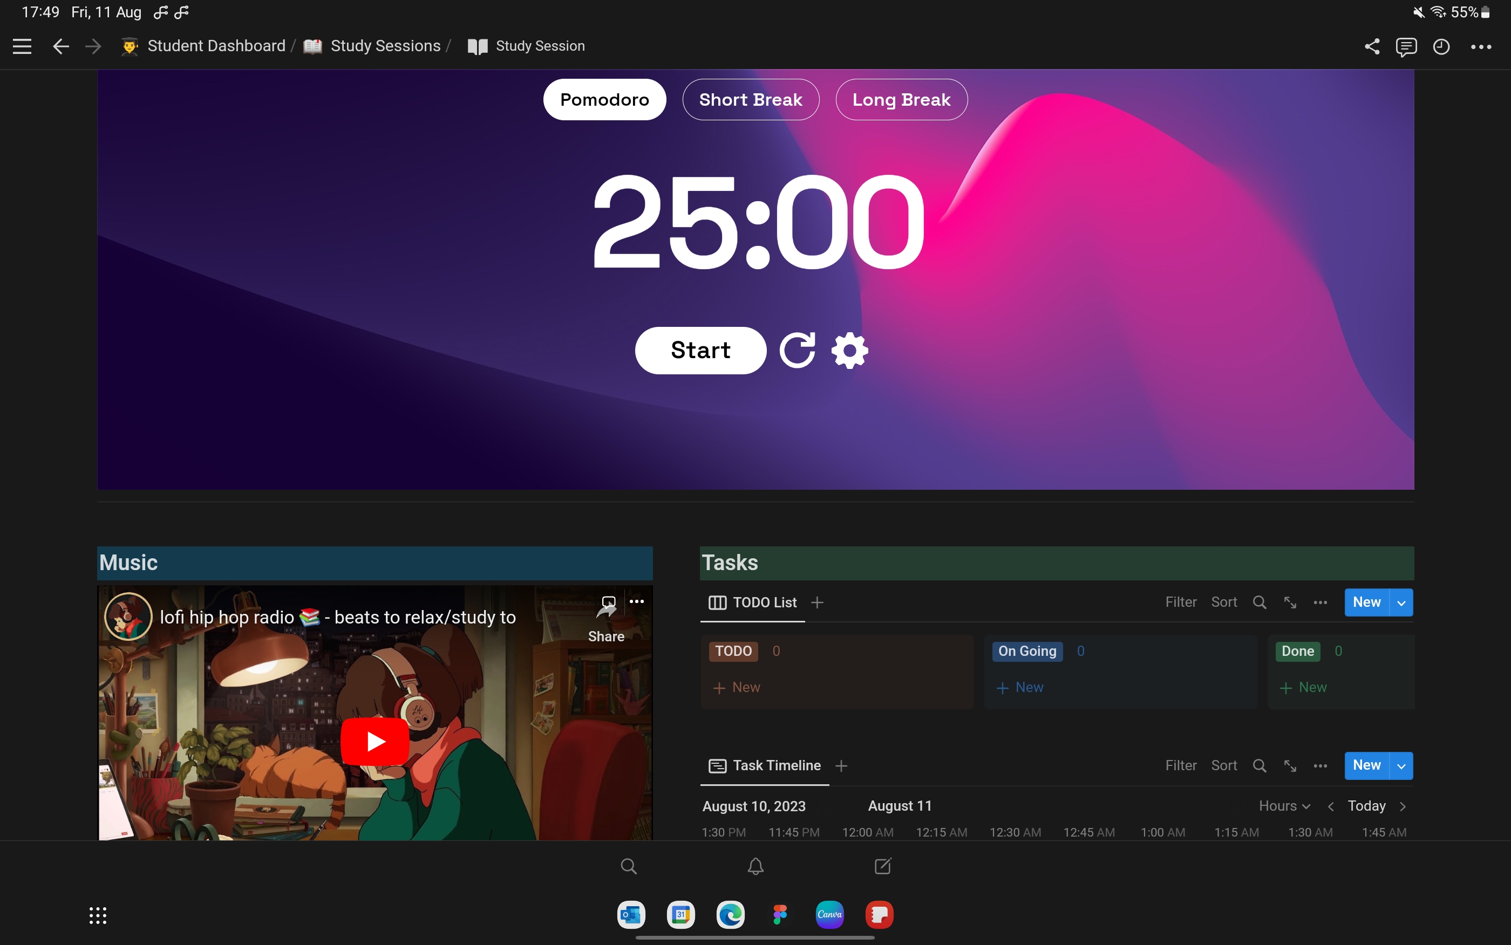Viewport: 1511px width, 945px height.
Task: Select the Pomodoro timer mode
Action: (604, 100)
